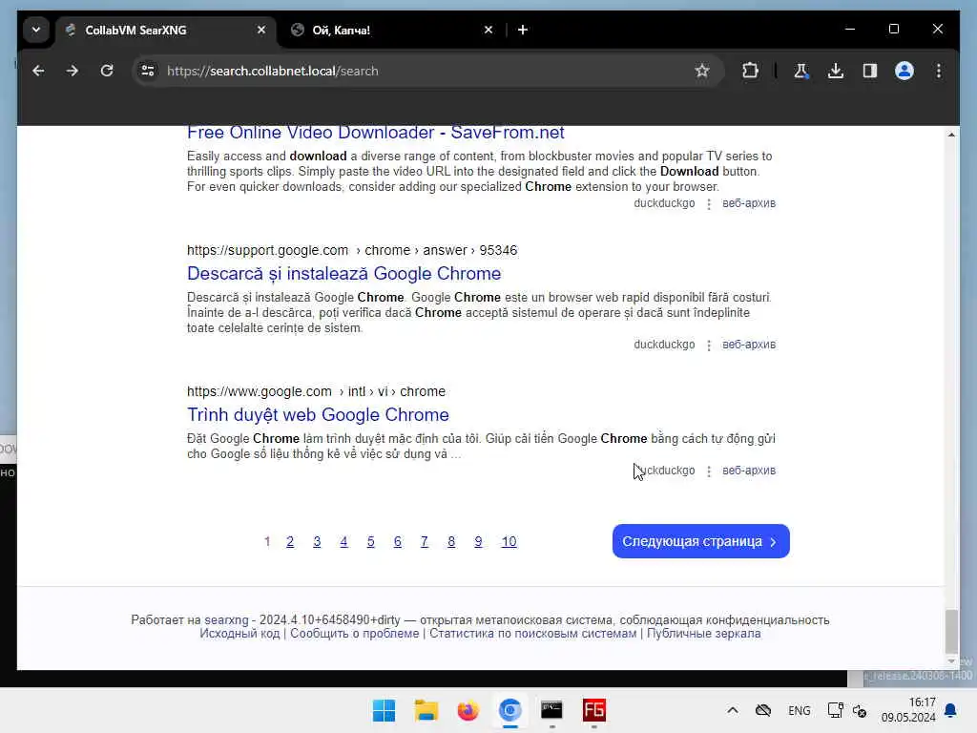
Task: Click the scrollbar up arrow
Action: [x=951, y=135]
